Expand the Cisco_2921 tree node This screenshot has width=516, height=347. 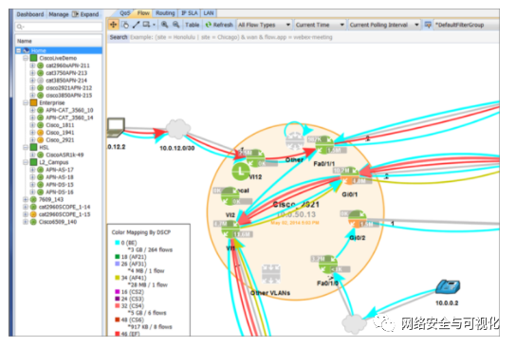[x=32, y=140]
